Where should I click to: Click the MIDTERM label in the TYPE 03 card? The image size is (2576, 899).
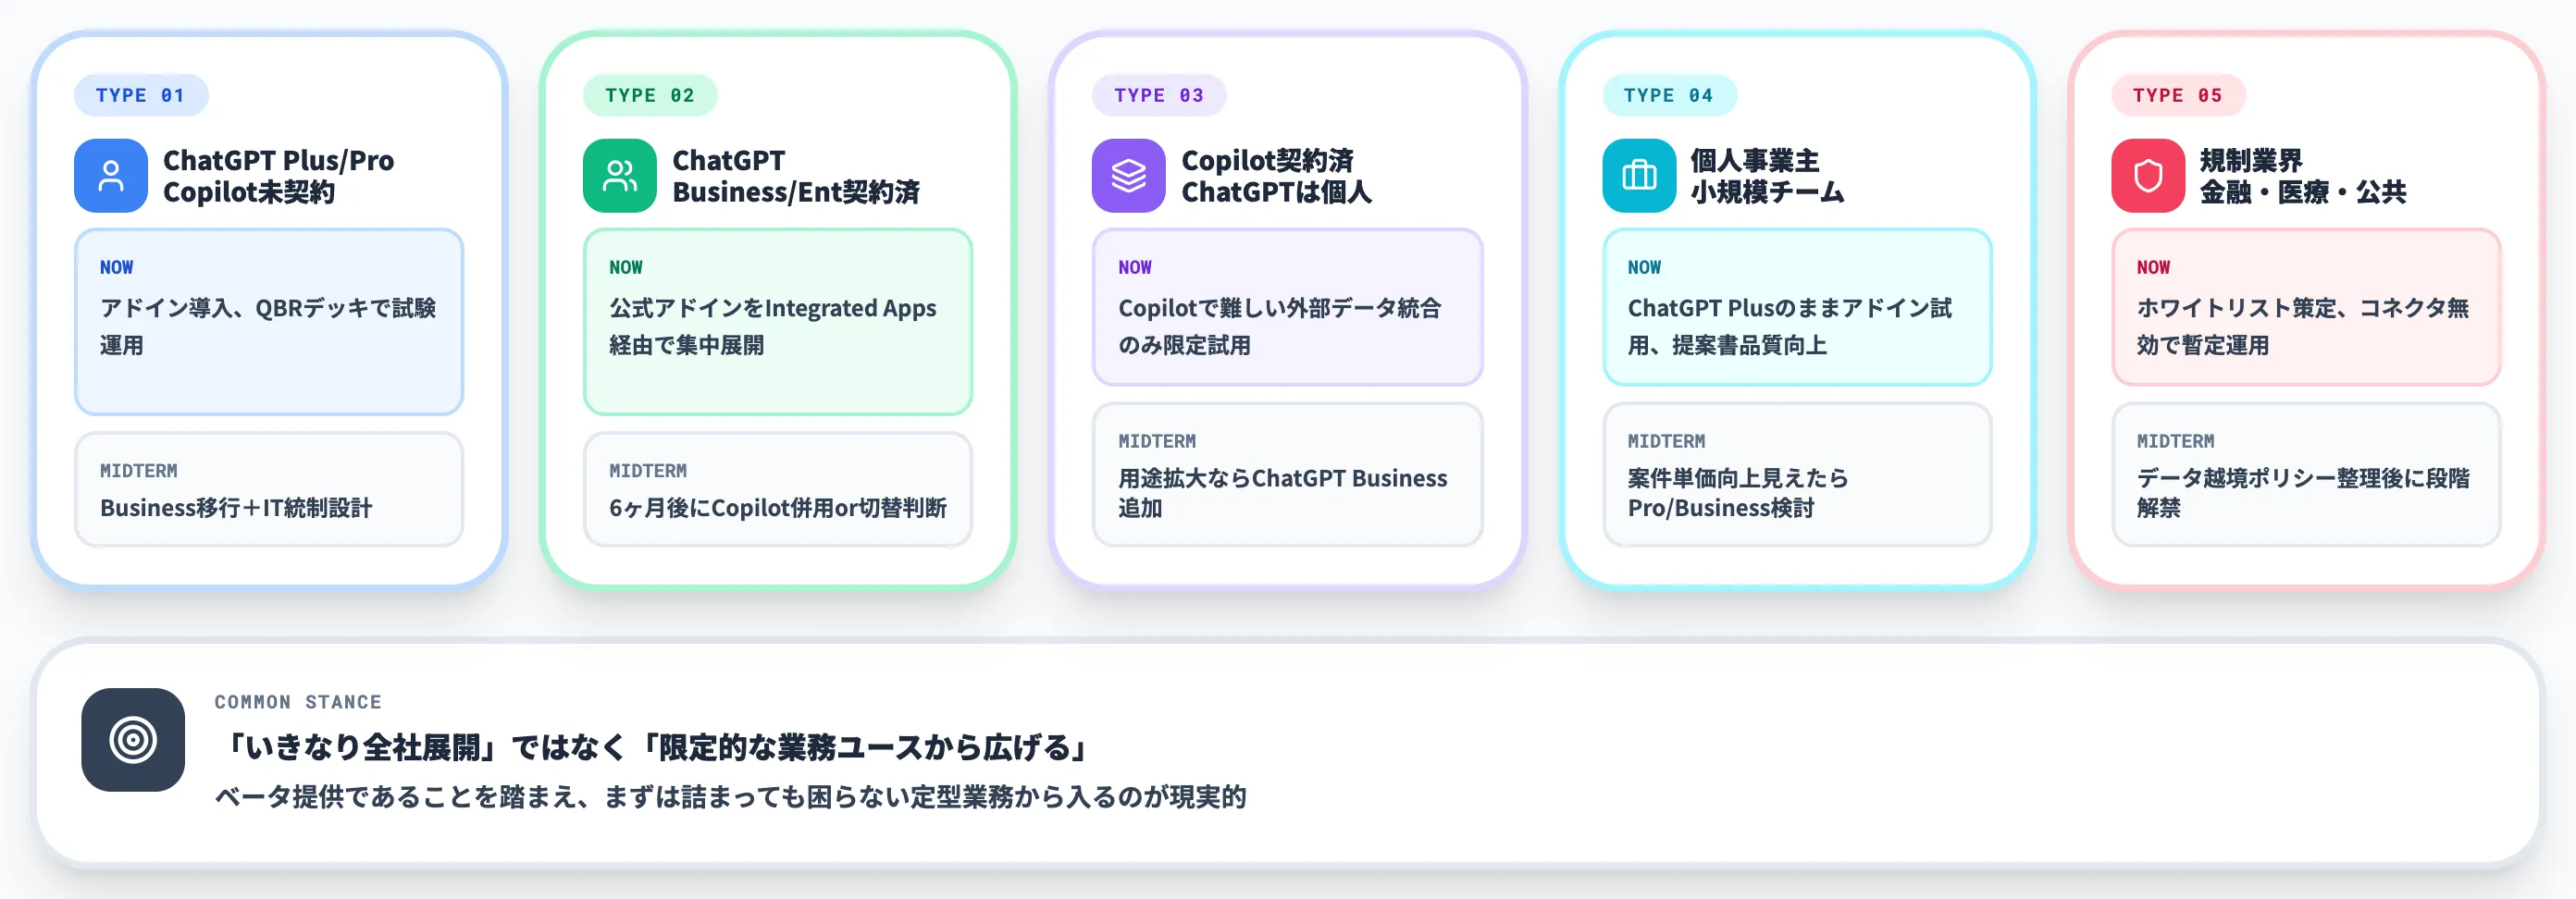click(1157, 441)
